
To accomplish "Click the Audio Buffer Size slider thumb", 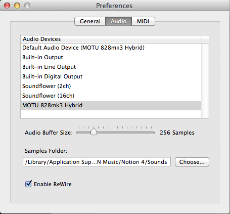I will coord(94,132).
